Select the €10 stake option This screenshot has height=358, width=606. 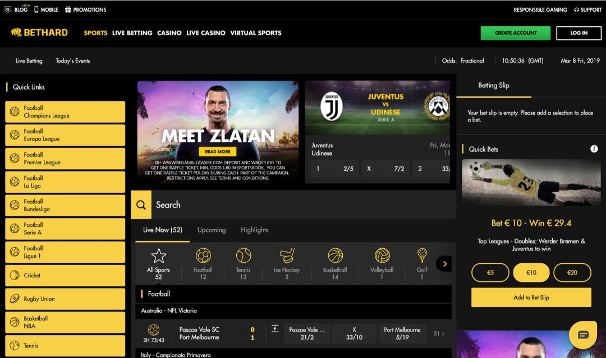[x=531, y=272]
